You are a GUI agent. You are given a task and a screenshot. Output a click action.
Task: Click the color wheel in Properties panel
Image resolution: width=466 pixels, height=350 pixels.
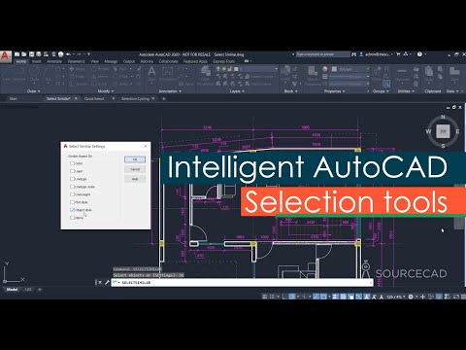[x=325, y=69]
